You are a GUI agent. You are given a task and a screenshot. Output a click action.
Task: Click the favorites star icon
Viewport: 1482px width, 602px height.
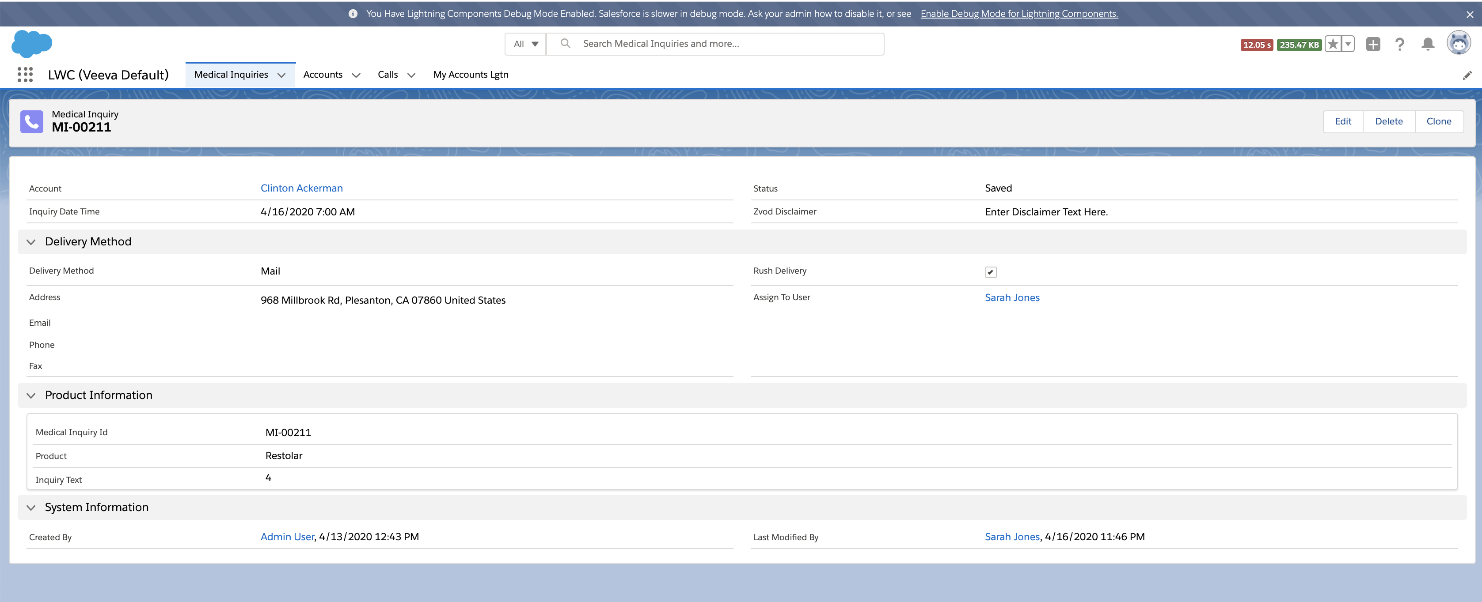click(x=1332, y=44)
